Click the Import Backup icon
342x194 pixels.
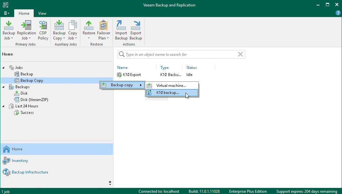121,25
